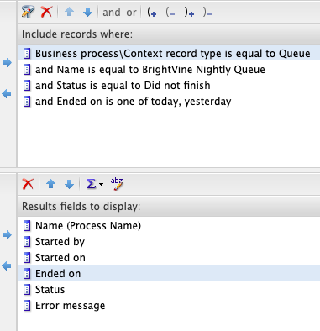Select 'Ended on is one of today, yesterday' row
Viewport: 320px width, 331px height.
click(x=169, y=101)
